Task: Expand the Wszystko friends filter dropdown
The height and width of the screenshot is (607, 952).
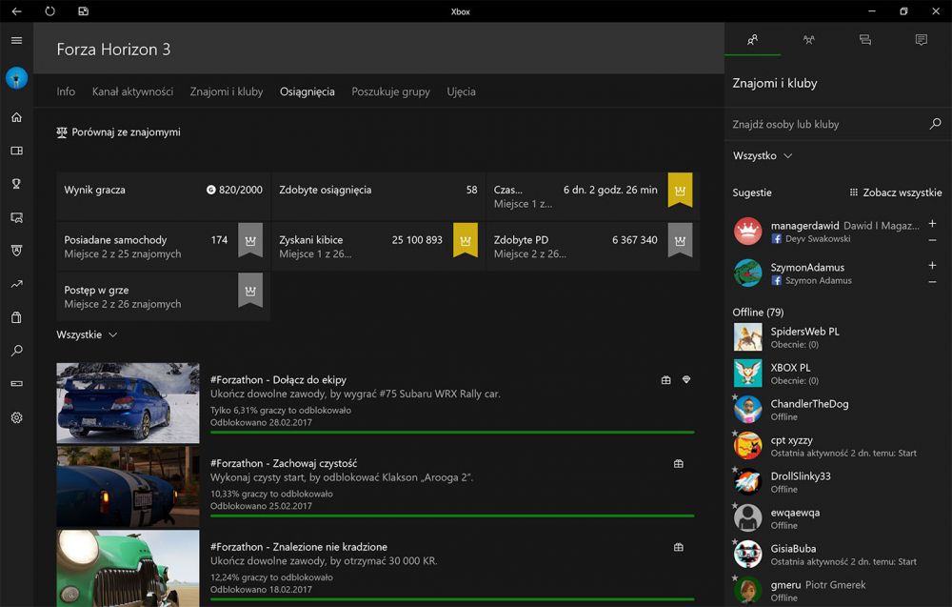Action: click(762, 156)
